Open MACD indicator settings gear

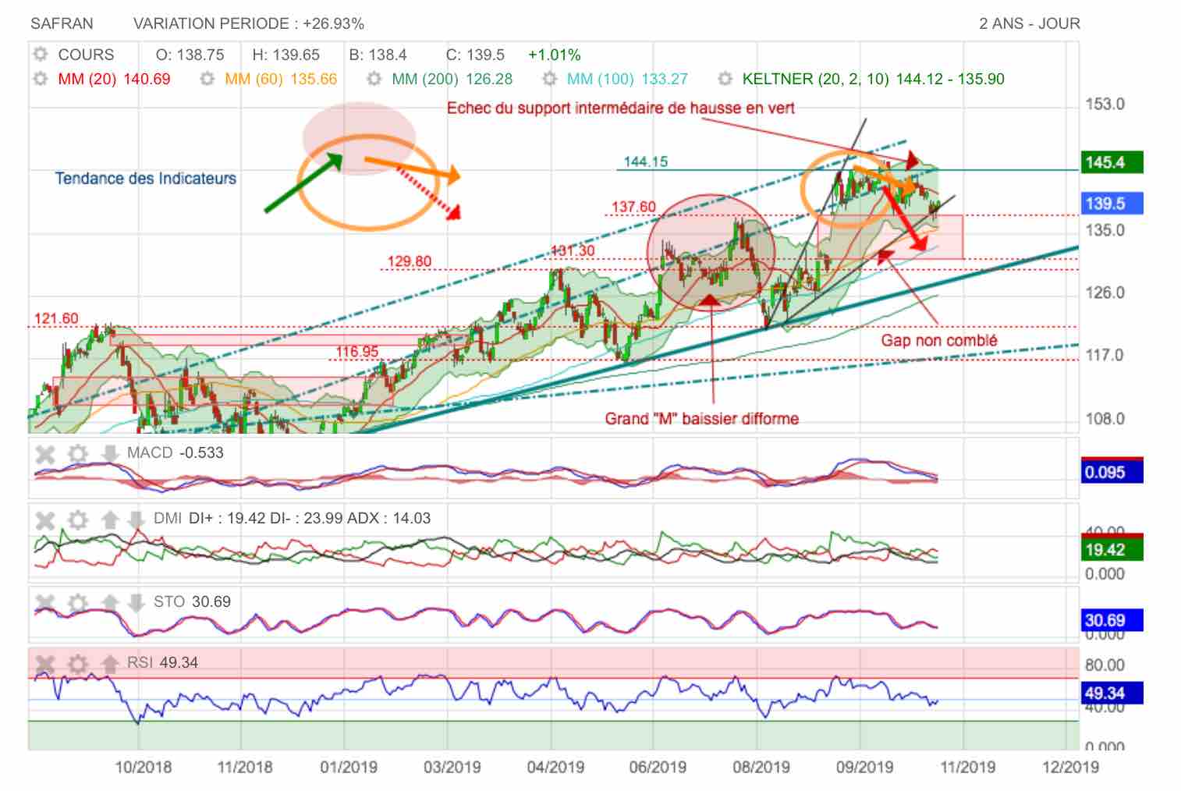pos(77,453)
